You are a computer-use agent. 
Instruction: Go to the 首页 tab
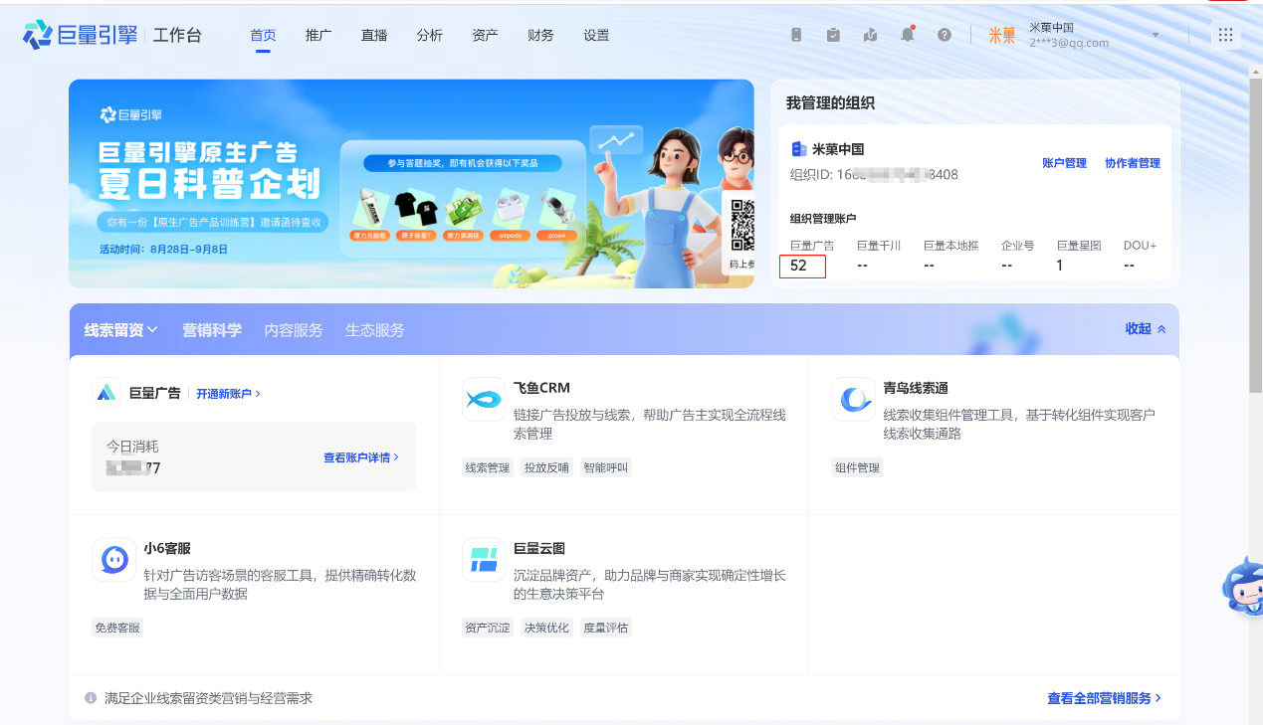click(x=263, y=35)
